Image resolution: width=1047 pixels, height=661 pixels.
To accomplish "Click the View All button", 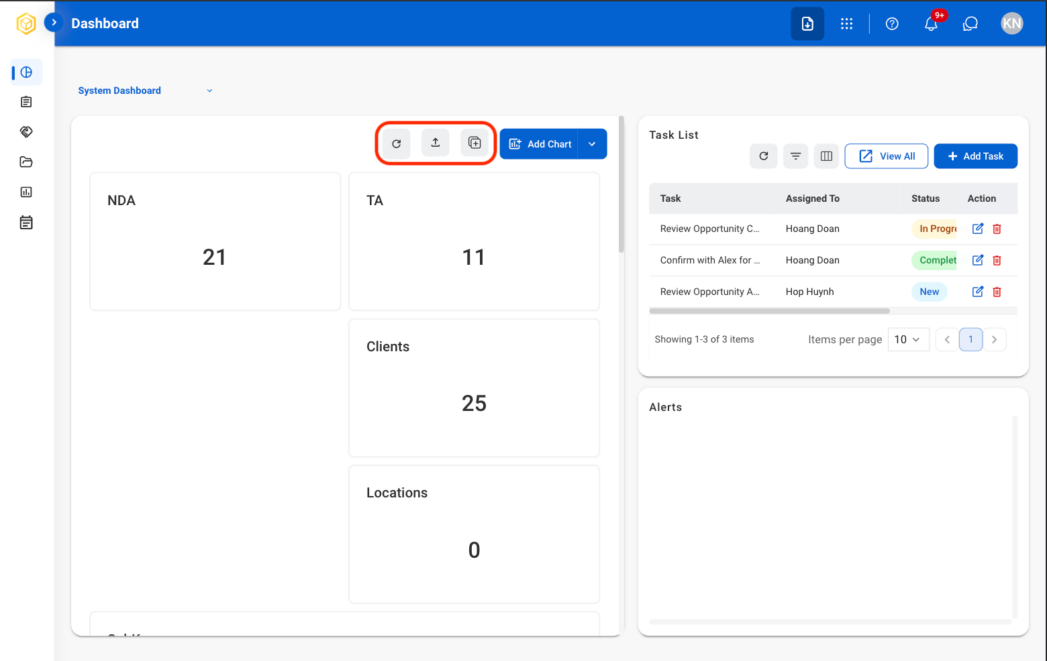I will click(x=887, y=156).
